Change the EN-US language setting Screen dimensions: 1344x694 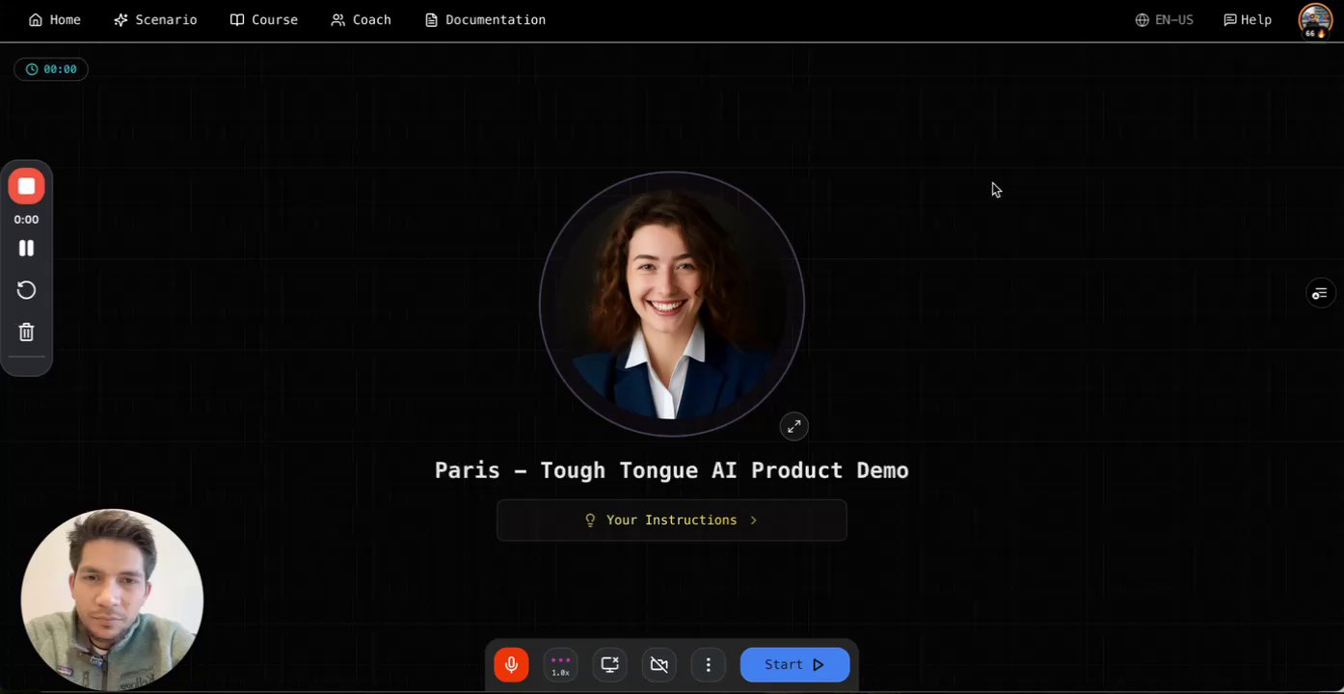point(1165,19)
